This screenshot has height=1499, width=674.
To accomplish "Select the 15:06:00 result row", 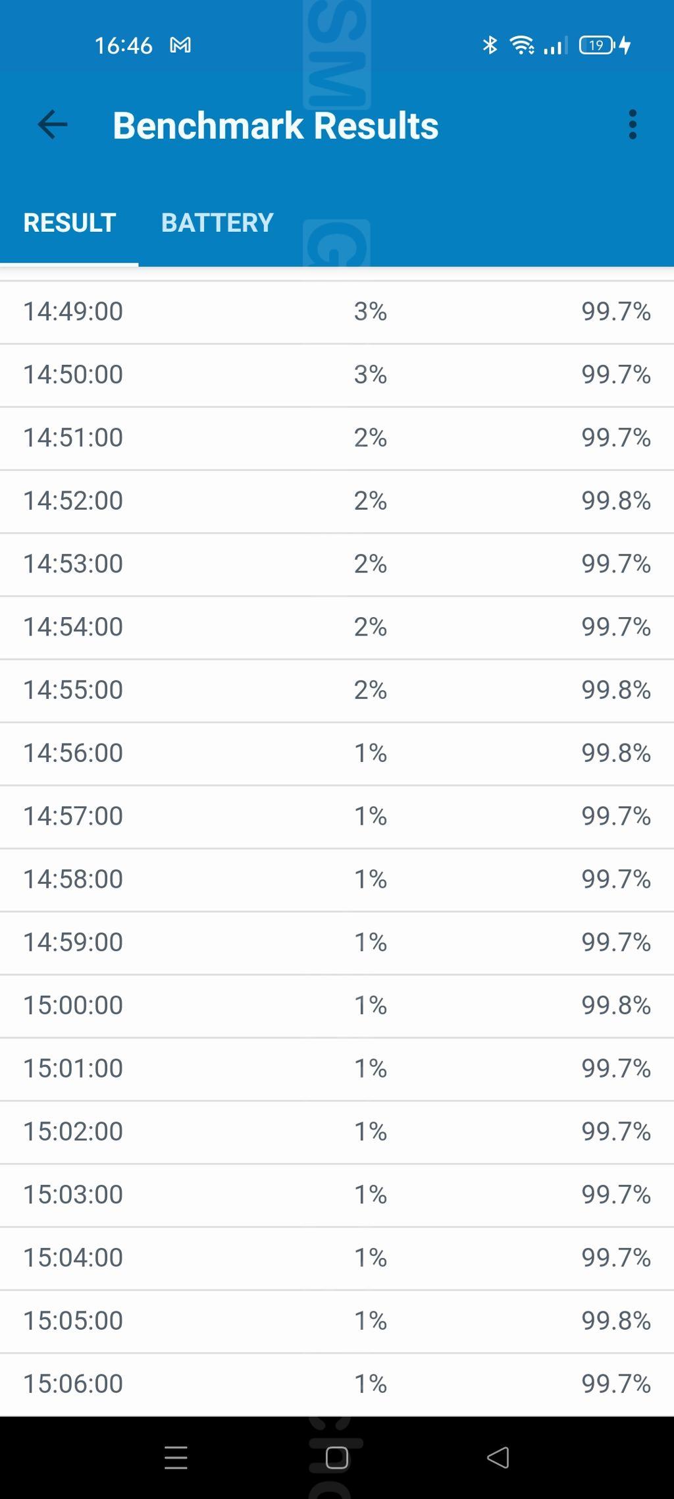I will pyautogui.click(x=337, y=1383).
